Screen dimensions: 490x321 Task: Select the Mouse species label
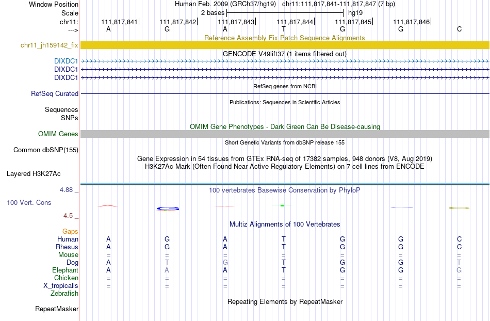[68, 255]
